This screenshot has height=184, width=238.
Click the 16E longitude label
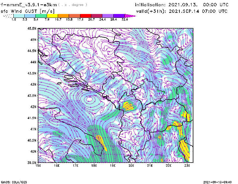[x=57, y=166]
